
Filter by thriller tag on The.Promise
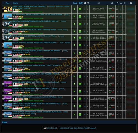[x=67, y=15]
